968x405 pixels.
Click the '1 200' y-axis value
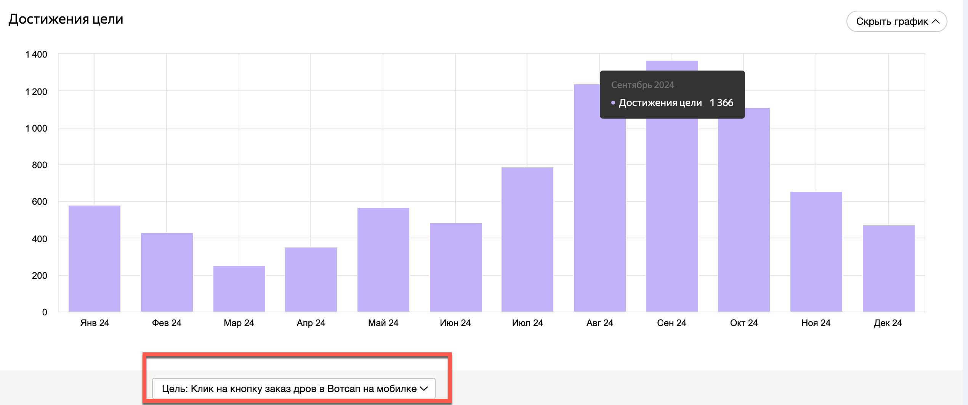[36, 92]
